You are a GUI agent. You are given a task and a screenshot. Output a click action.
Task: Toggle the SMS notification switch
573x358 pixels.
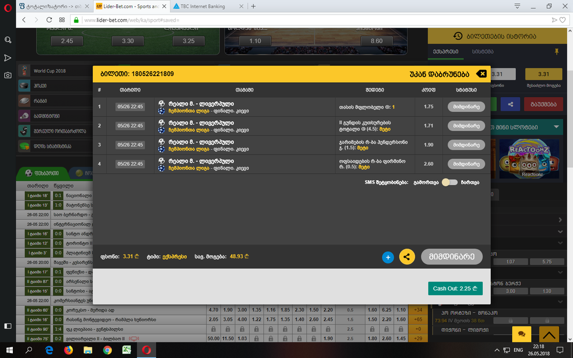pyautogui.click(x=449, y=182)
